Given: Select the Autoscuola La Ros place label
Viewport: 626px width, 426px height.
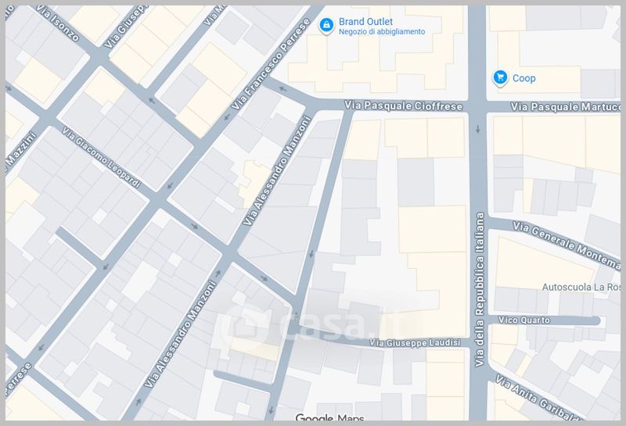Looking at the screenshot, I should (x=580, y=287).
